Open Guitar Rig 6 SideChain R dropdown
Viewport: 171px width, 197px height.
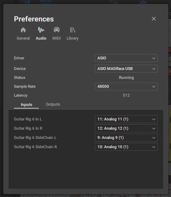pos(126,147)
